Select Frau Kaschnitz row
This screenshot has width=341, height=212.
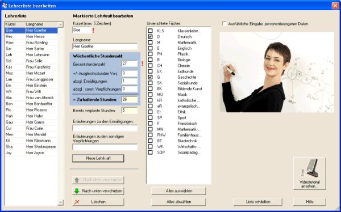31,67
